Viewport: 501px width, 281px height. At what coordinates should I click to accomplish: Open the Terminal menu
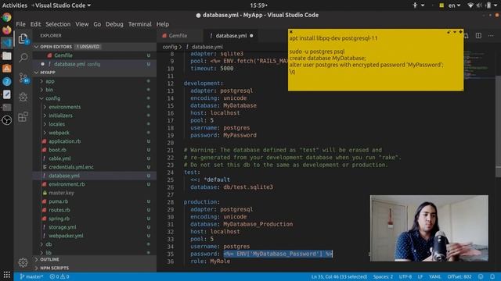(139, 24)
